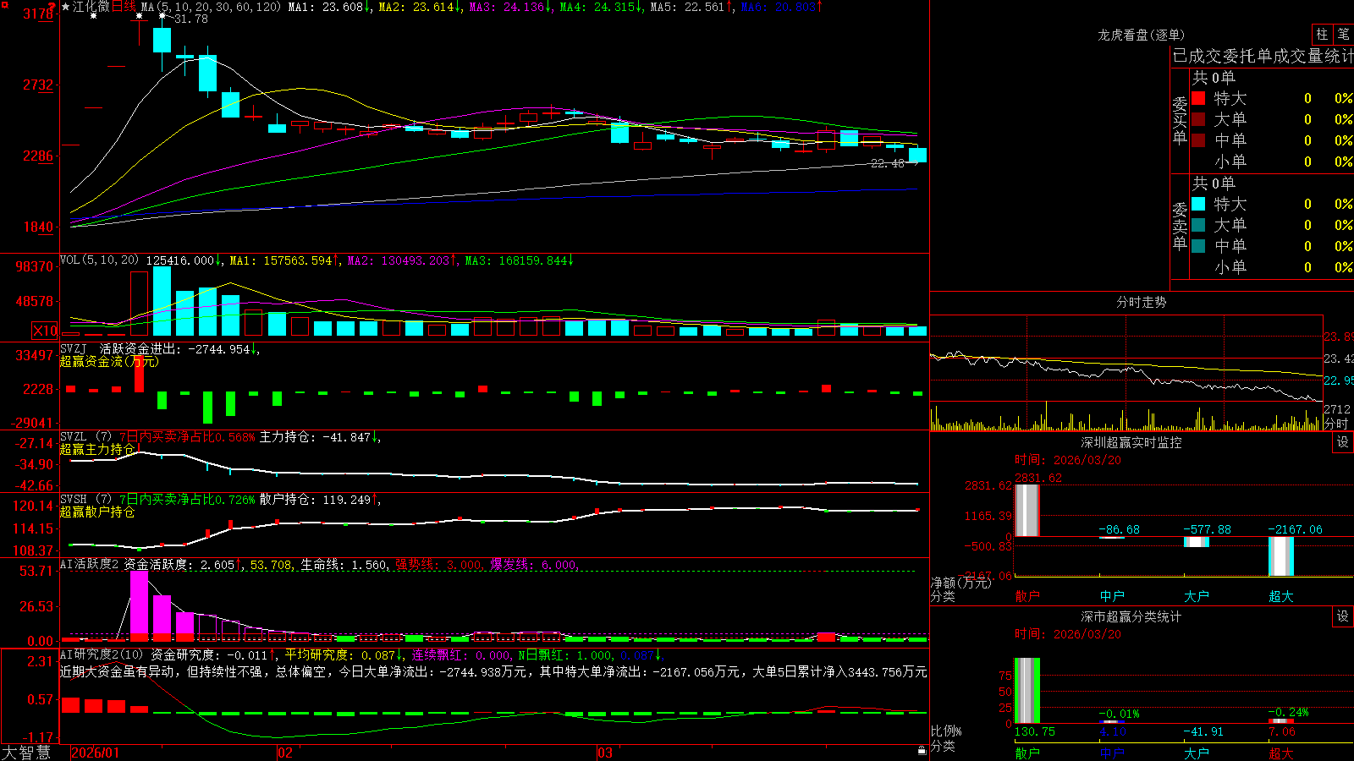Click the 02 month marker on the time axis
The height and width of the screenshot is (761, 1354).
pyautogui.click(x=285, y=753)
